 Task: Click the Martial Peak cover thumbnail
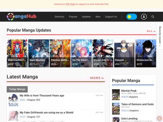116,95
